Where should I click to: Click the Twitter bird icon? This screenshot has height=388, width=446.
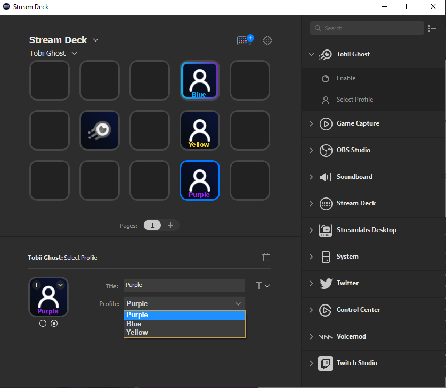[326, 283]
